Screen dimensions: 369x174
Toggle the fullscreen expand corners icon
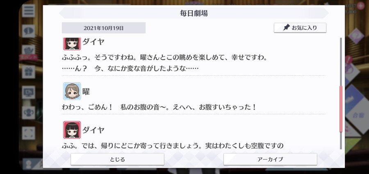[28, 133]
